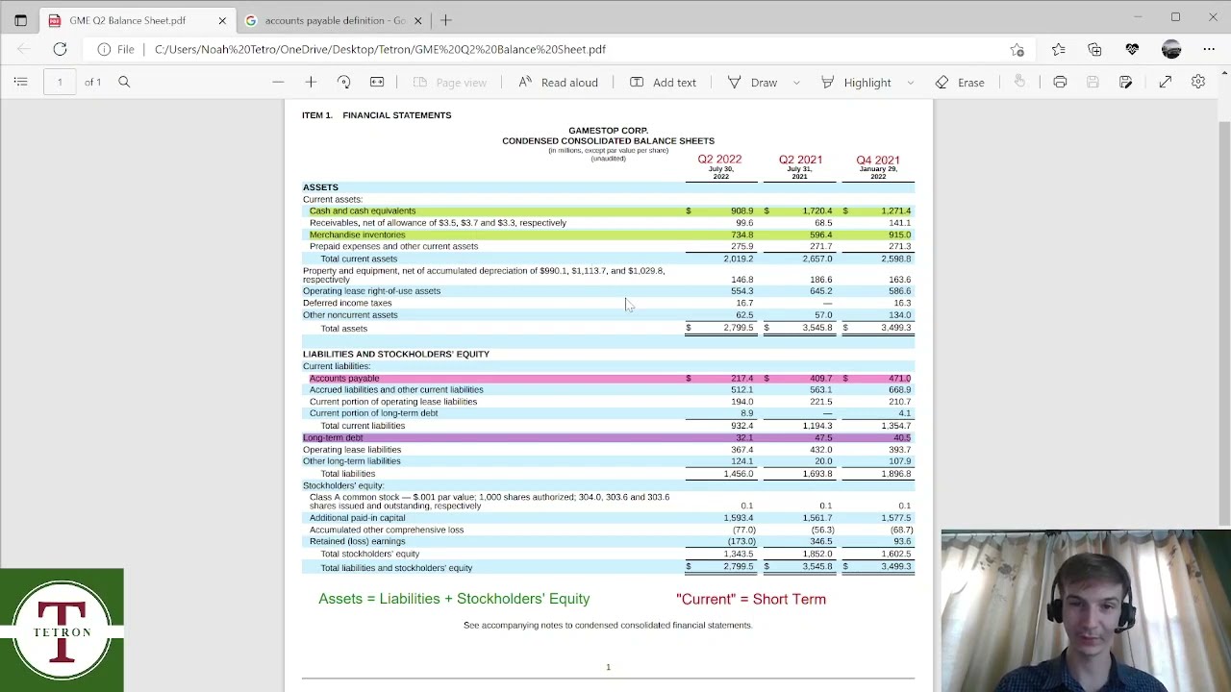
Task: Click the Deferred income taxes label
Action: coord(347,303)
